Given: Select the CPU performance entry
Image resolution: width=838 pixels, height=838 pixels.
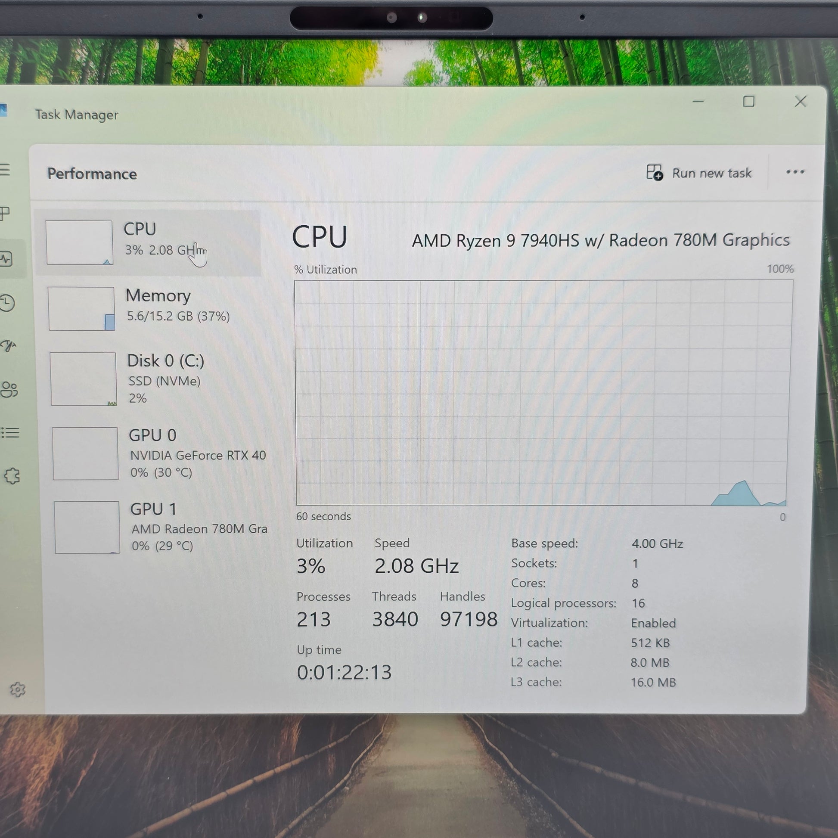Looking at the screenshot, I should click(147, 242).
